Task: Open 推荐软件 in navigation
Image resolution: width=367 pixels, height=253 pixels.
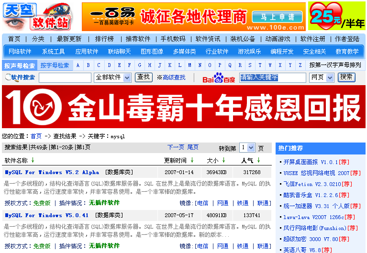Action: (138, 39)
